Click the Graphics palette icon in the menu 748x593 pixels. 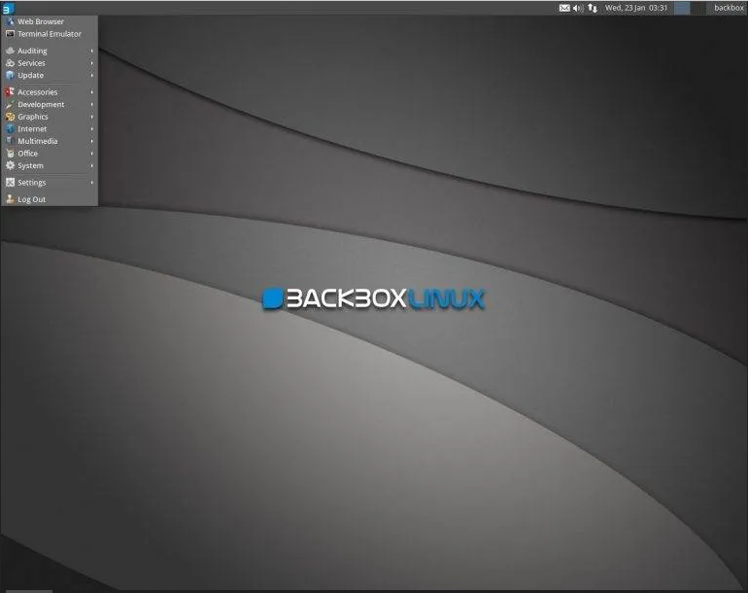pyautogui.click(x=10, y=117)
